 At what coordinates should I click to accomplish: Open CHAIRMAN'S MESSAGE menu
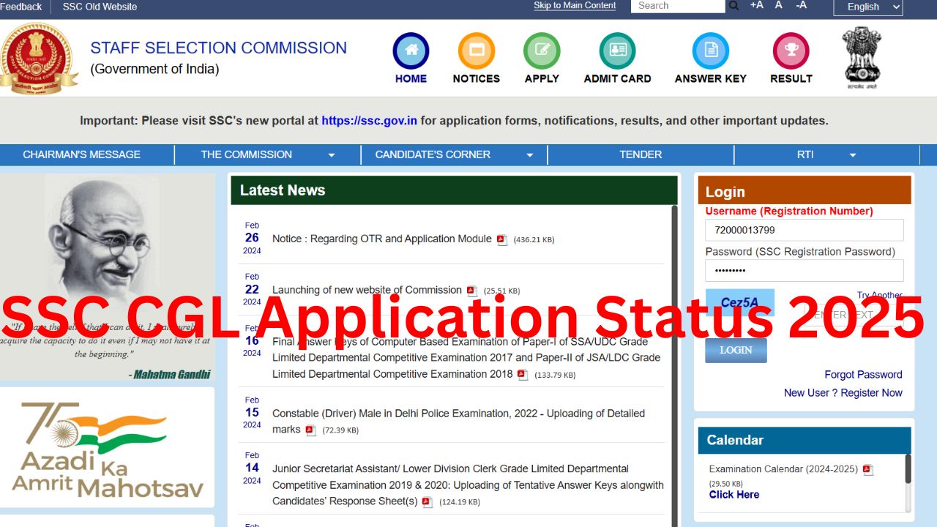click(81, 154)
